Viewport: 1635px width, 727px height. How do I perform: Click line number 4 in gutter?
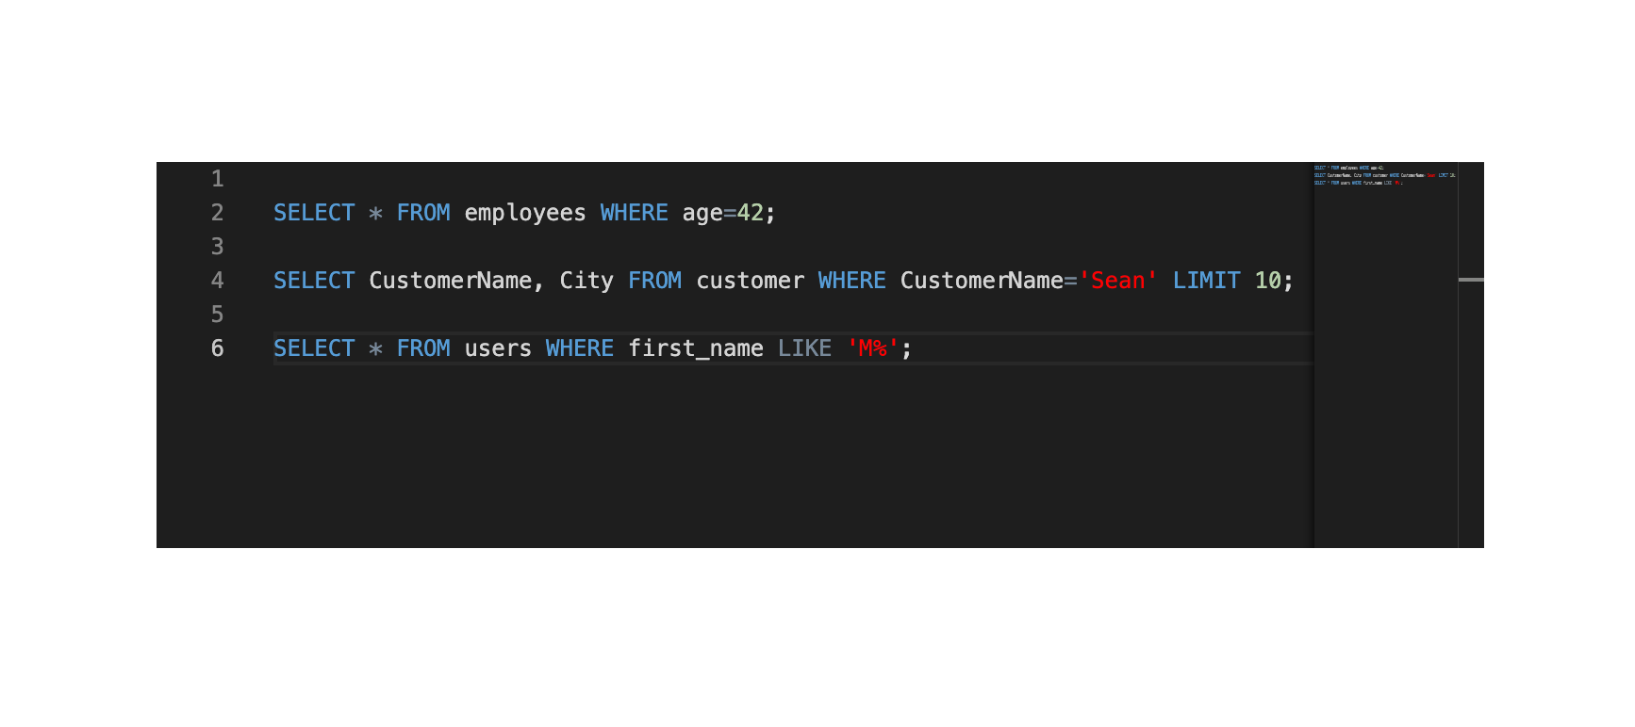click(217, 281)
